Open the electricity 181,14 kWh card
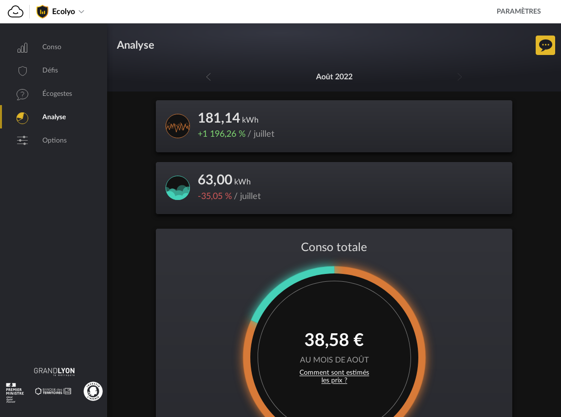The width and height of the screenshot is (561, 417). click(x=334, y=126)
